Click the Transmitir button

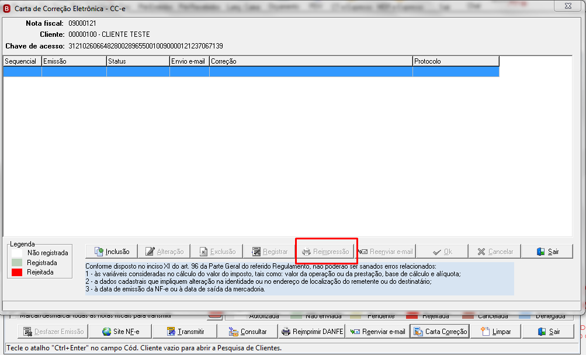tap(185, 332)
